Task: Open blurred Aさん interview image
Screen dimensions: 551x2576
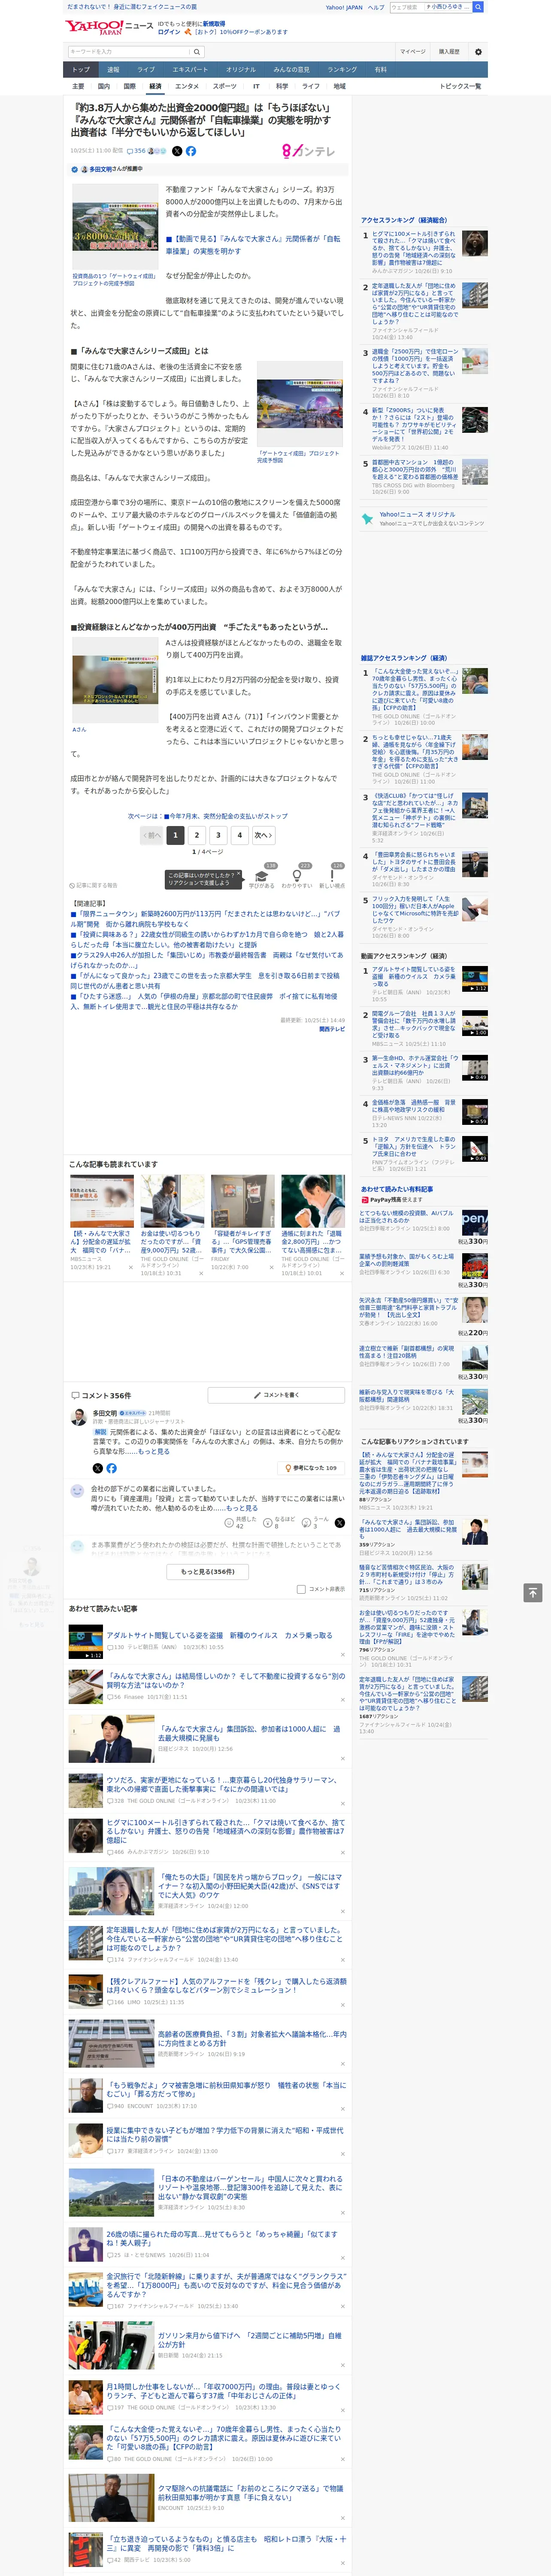Action: [115, 680]
